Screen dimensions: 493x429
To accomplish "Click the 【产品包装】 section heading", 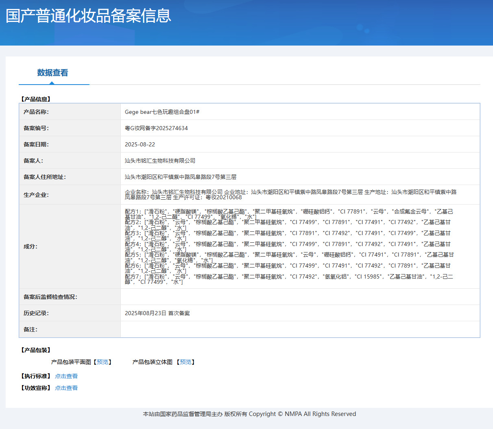I will pos(36,350).
